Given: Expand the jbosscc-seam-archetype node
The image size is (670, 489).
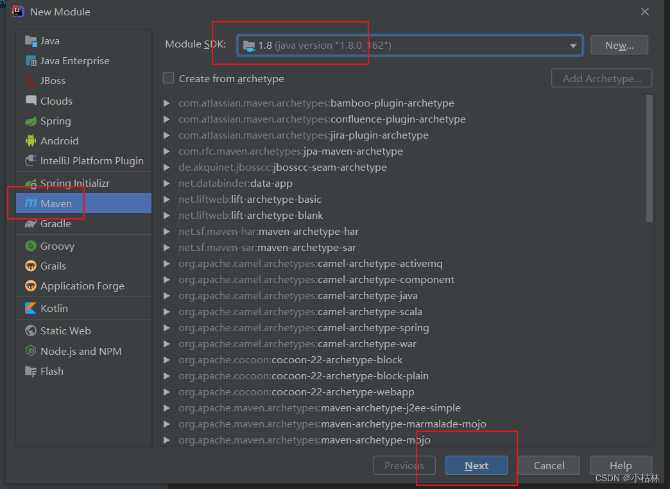Looking at the screenshot, I should point(167,167).
